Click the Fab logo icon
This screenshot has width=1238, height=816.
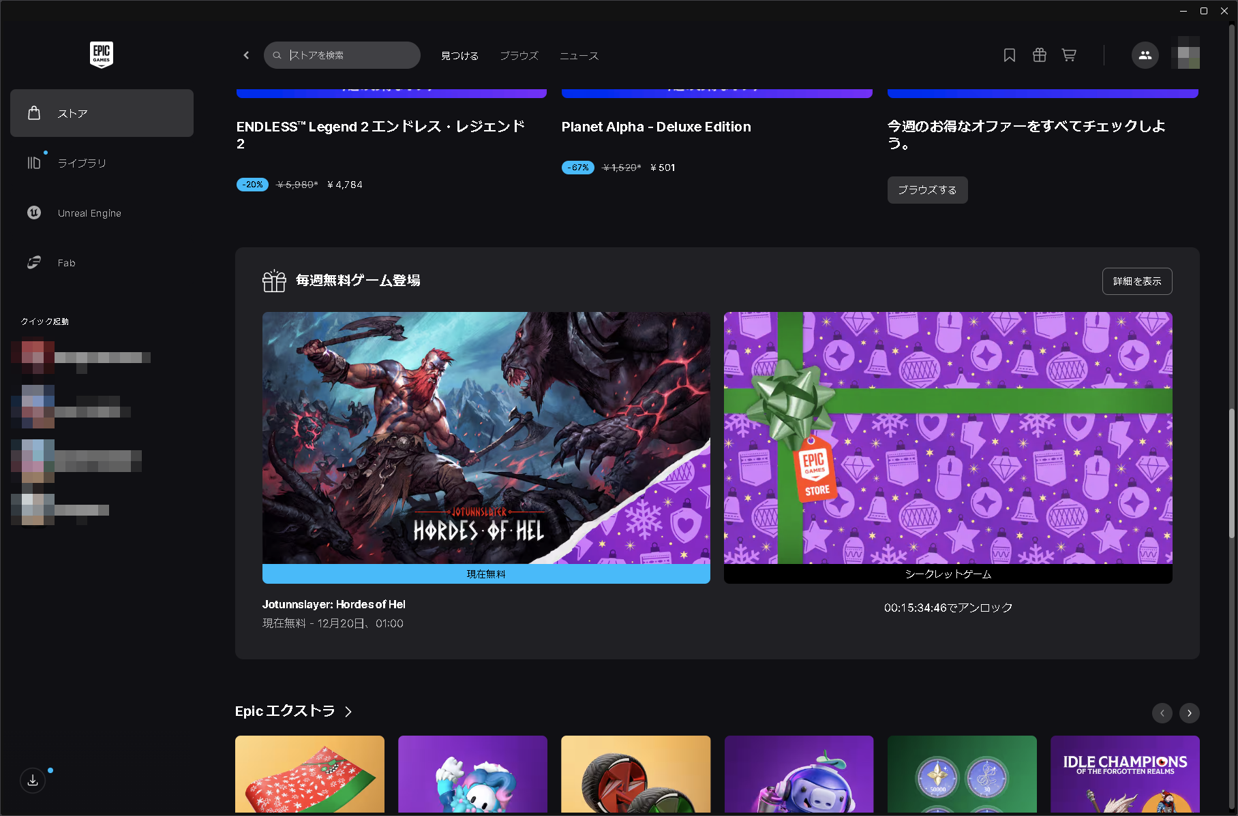34,263
